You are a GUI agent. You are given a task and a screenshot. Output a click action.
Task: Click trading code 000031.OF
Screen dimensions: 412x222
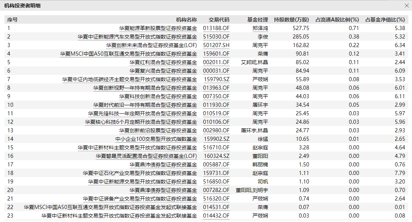tap(216, 71)
